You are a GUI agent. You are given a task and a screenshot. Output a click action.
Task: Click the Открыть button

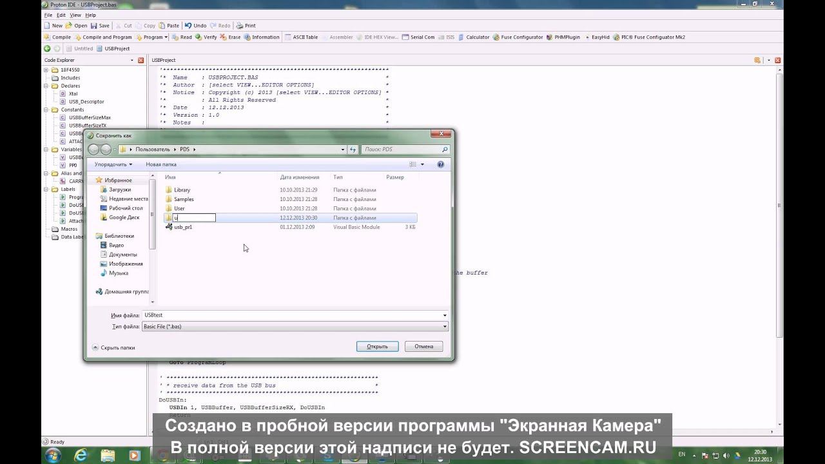click(378, 346)
